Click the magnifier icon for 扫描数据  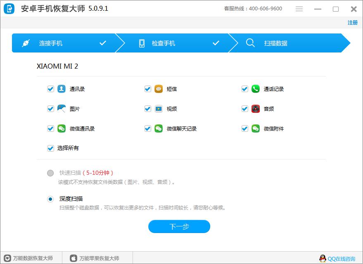250,43
